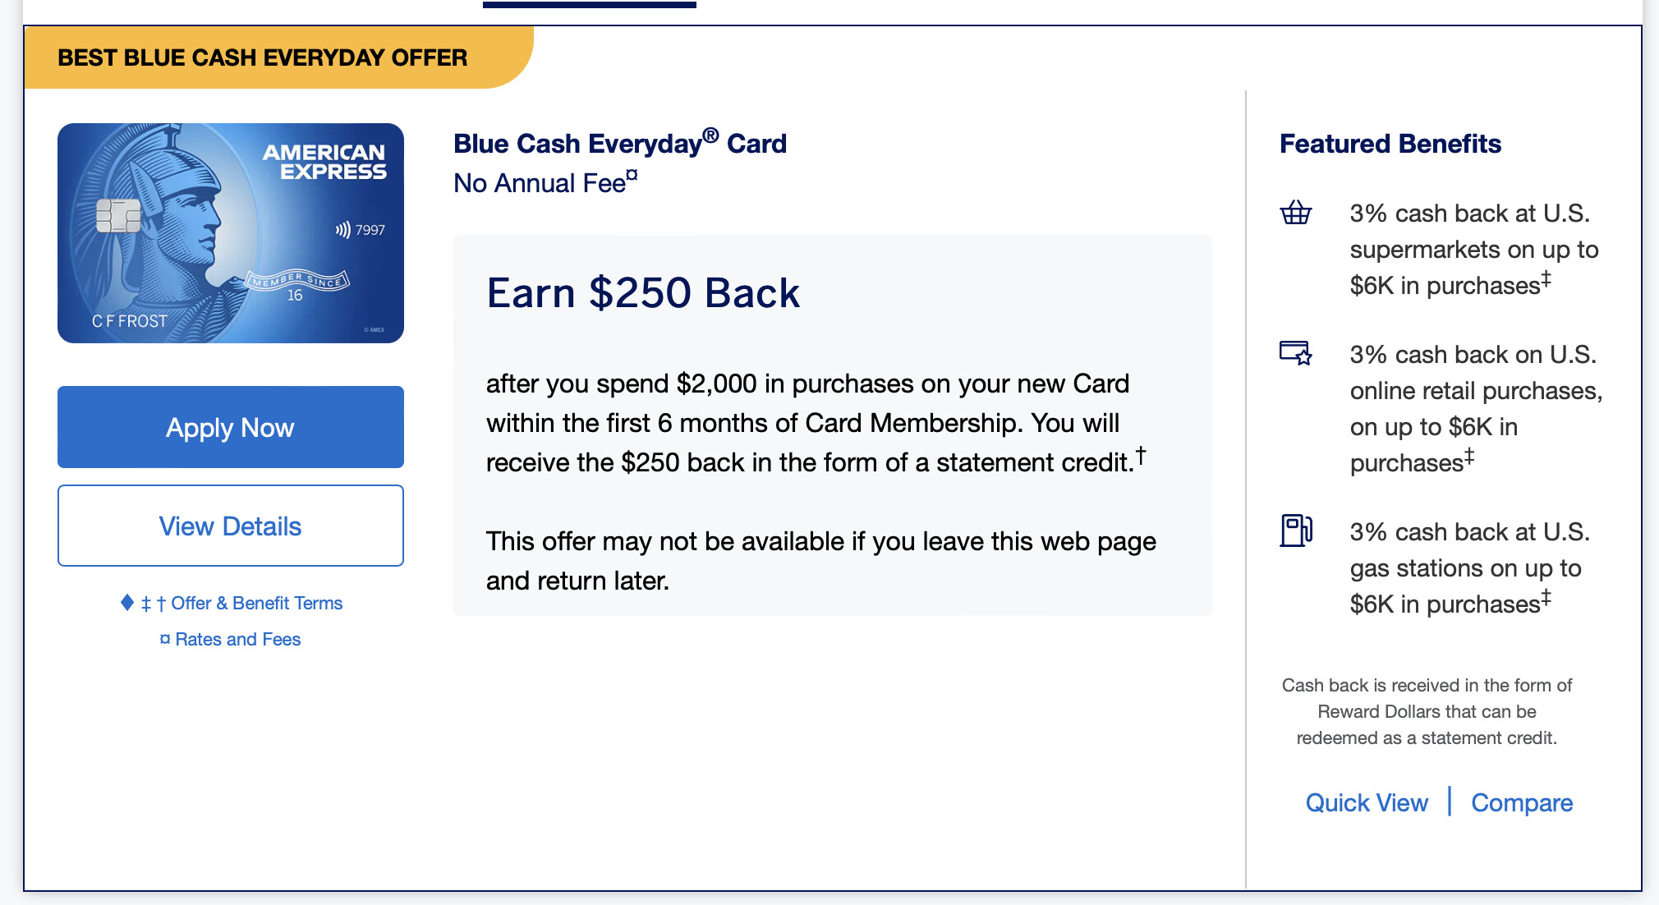Click the contactless symbol on the card
This screenshot has width=1659, height=905.
pos(342,230)
